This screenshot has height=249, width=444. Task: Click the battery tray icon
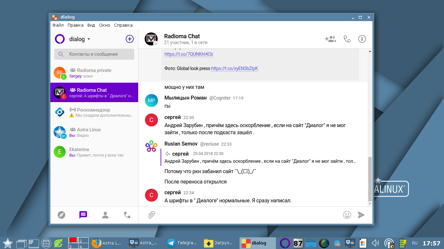click(403, 243)
